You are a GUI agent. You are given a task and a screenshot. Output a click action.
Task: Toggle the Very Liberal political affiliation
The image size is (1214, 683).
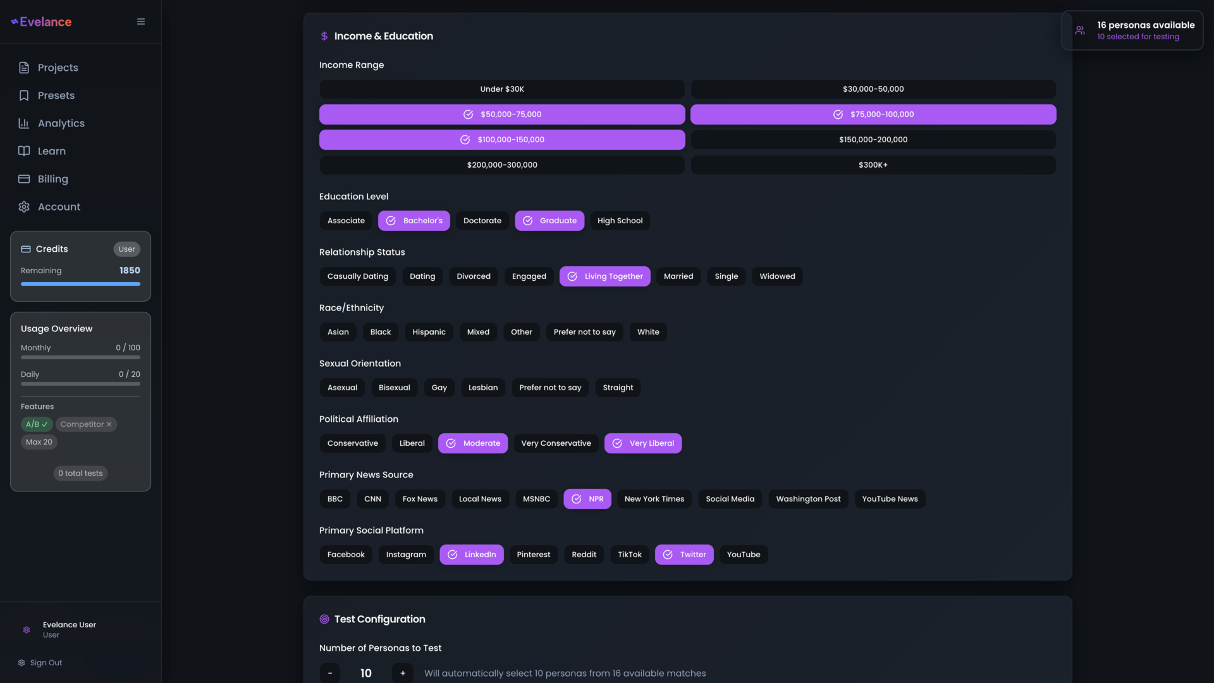click(x=642, y=443)
